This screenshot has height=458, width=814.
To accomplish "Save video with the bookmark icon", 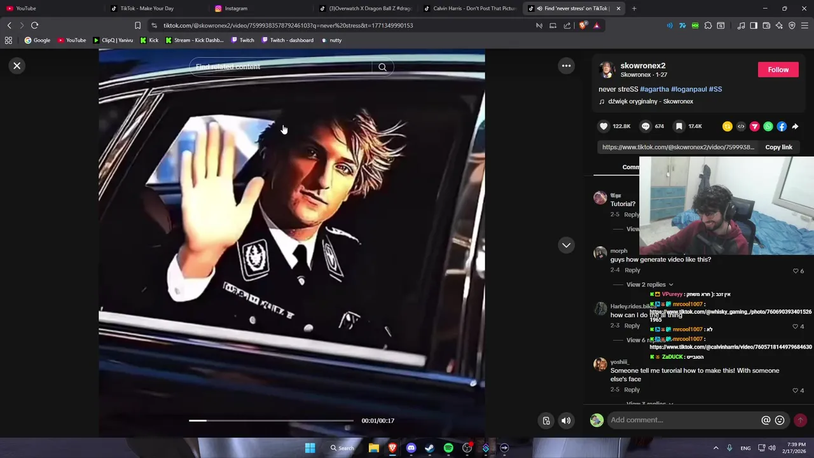I will [679, 126].
